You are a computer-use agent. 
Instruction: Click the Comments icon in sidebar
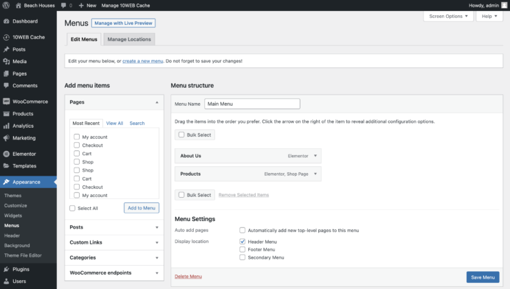6,85
